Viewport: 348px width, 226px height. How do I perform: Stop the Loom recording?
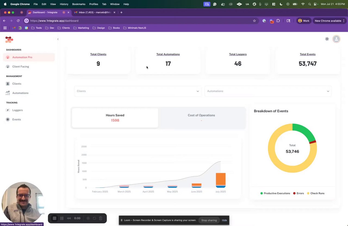(x=54, y=218)
